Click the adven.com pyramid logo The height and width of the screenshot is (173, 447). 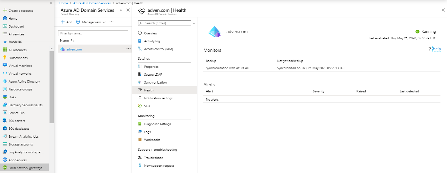215,32
